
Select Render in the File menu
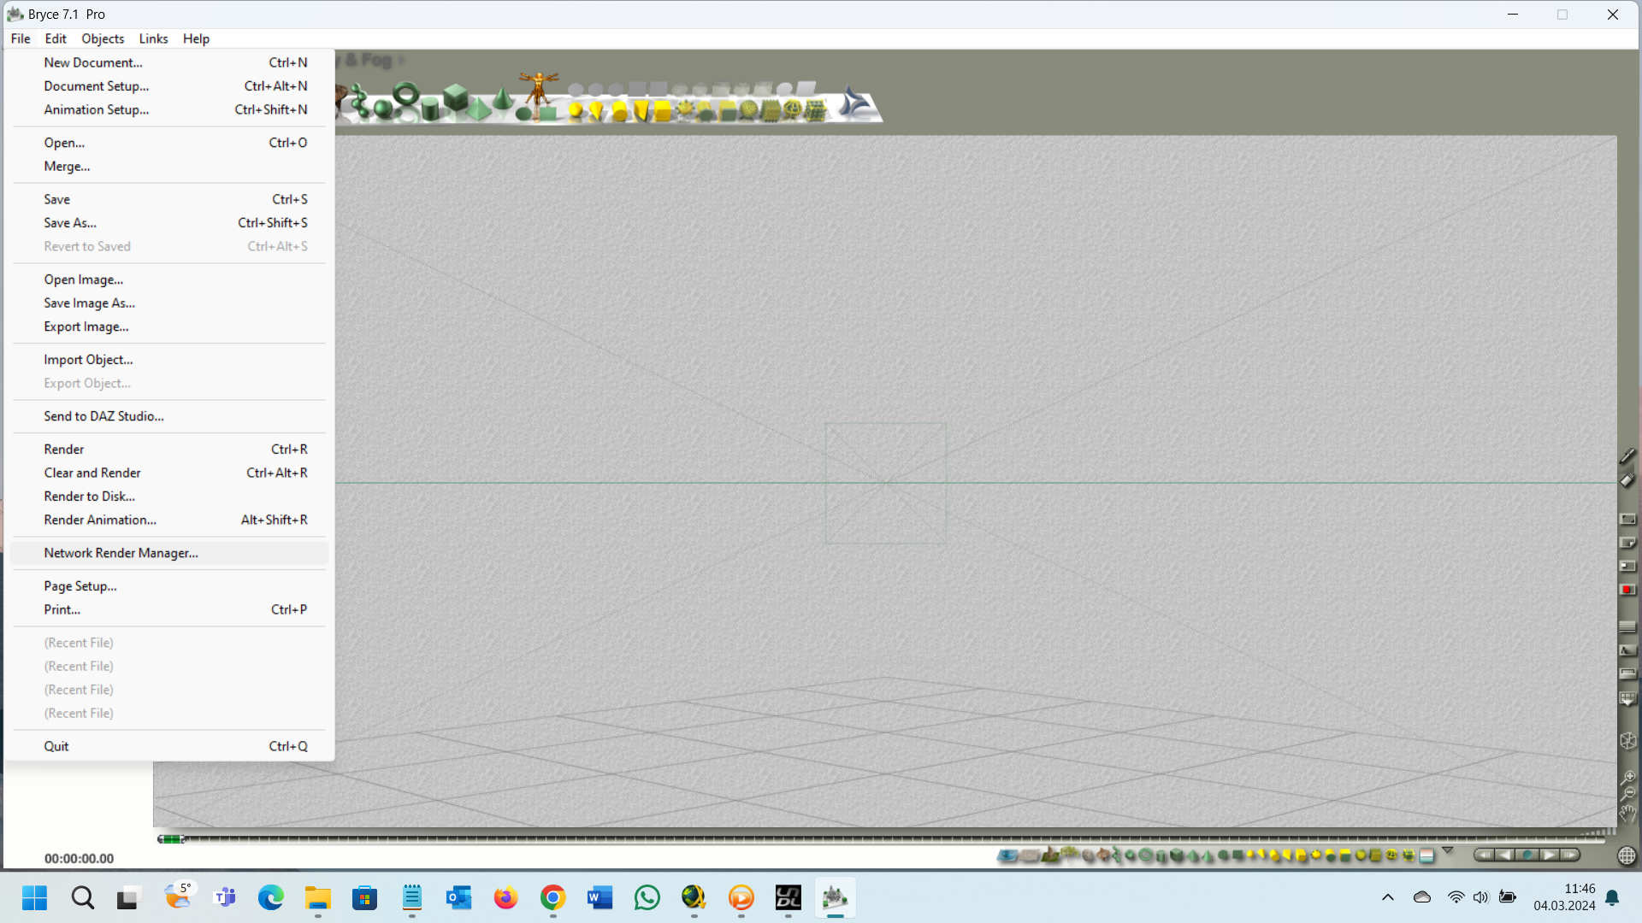[169, 450]
